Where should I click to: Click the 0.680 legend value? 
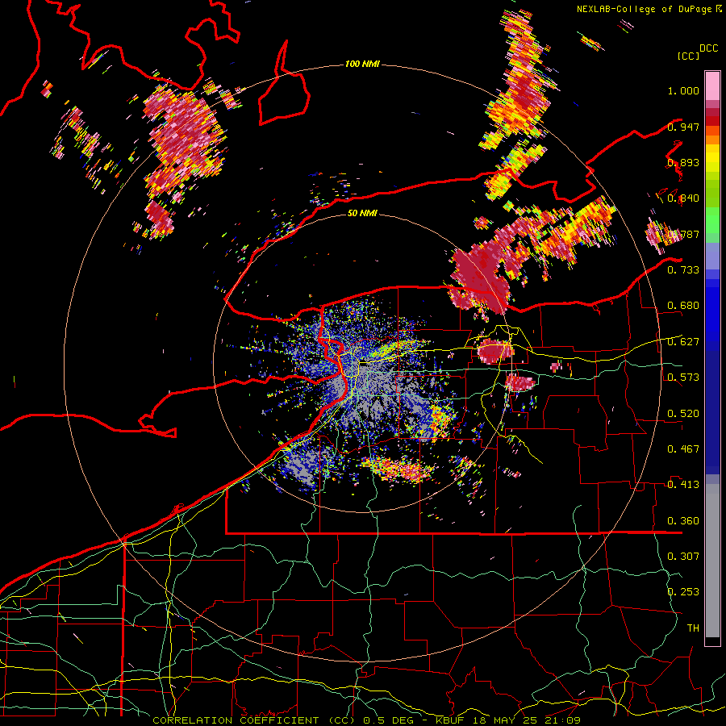[x=683, y=306]
